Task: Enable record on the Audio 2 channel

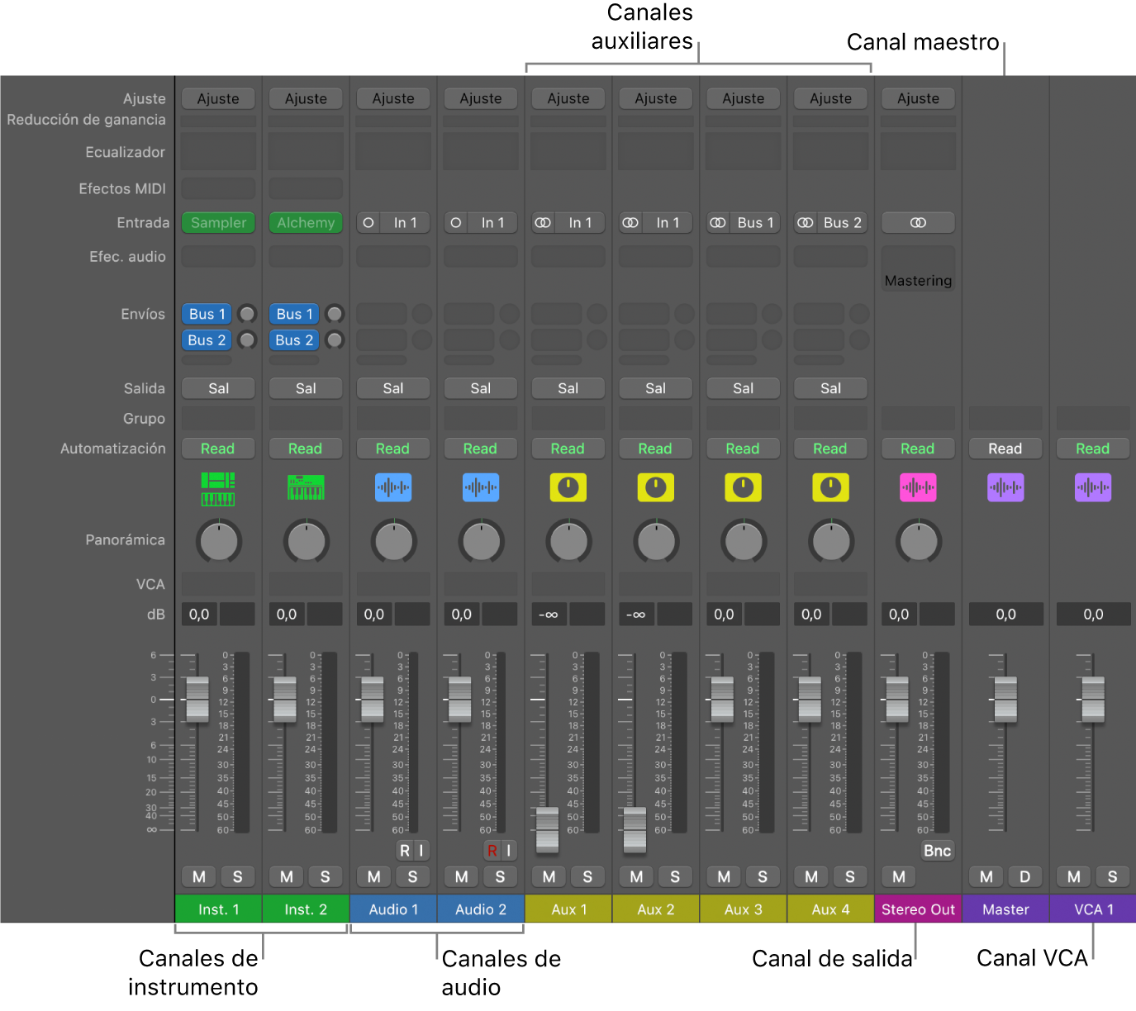Action: tap(492, 851)
